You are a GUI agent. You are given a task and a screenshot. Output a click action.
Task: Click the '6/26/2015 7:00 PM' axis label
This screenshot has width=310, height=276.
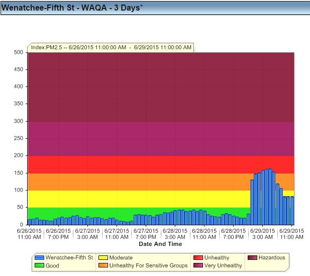click(x=58, y=234)
